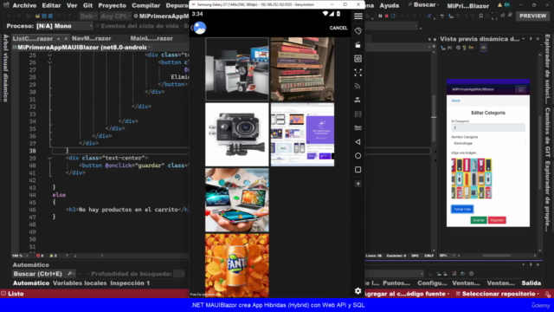The height and width of the screenshot is (312, 554).
Task: Open the MiPrimeraAppMAUIBlazor project context dropdown
Action: pos(82,47)
